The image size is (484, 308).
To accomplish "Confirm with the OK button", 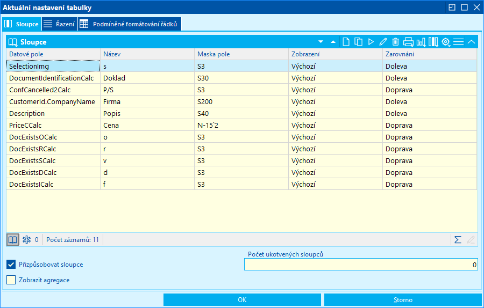I will point(242,300).
